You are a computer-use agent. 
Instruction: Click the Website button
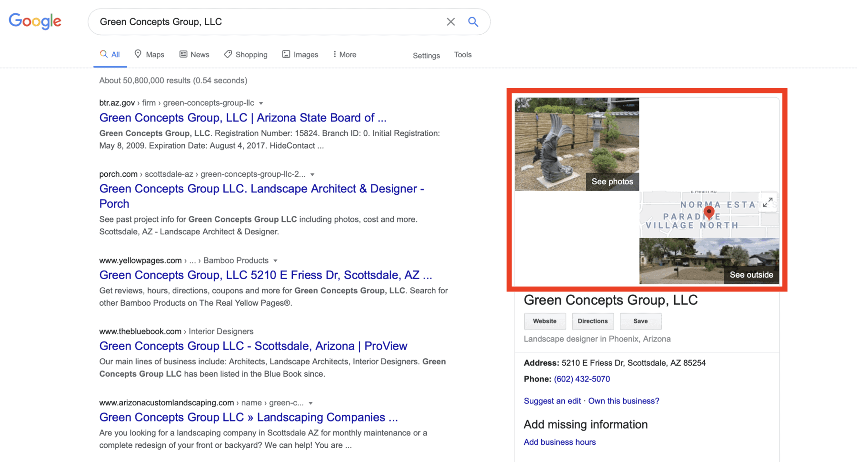tap(545, 321)
